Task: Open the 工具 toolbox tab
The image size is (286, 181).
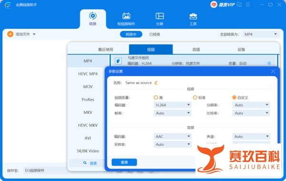Action: [193, 19]
